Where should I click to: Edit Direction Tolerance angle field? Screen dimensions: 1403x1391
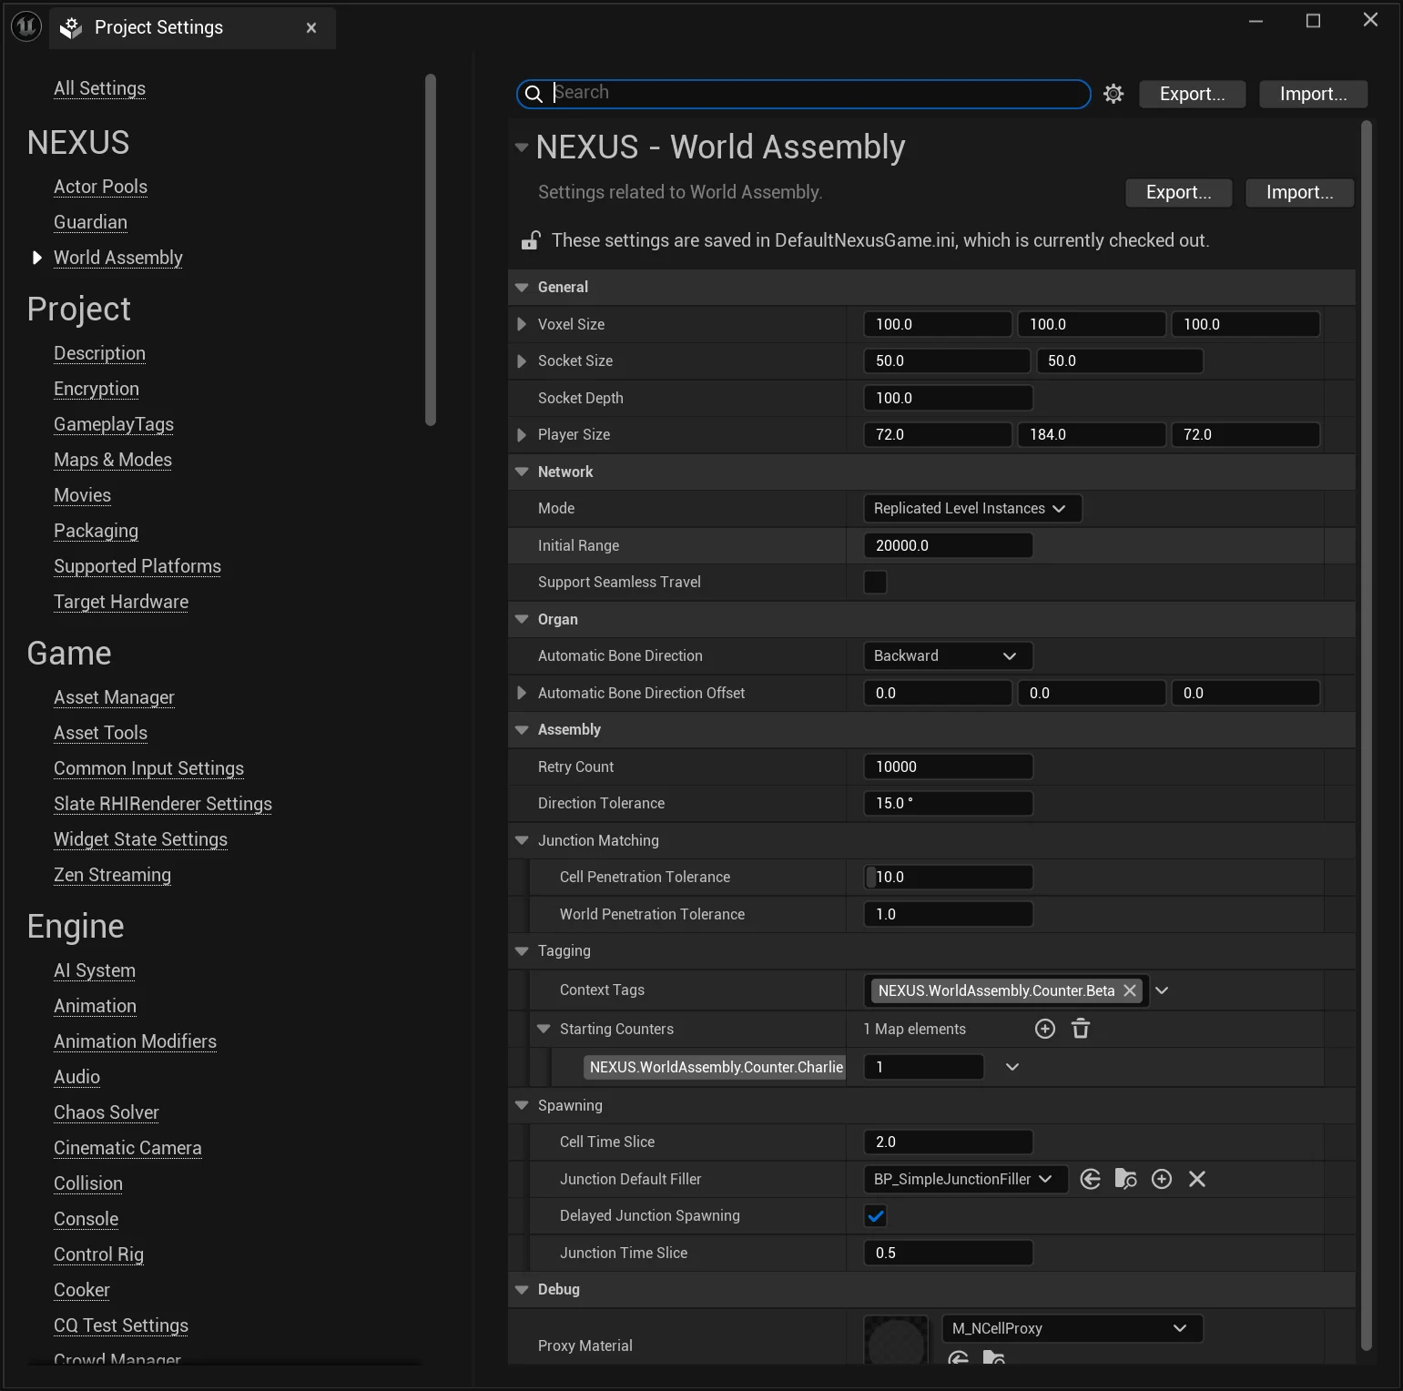pyautogui.click(x=948, y=804)
